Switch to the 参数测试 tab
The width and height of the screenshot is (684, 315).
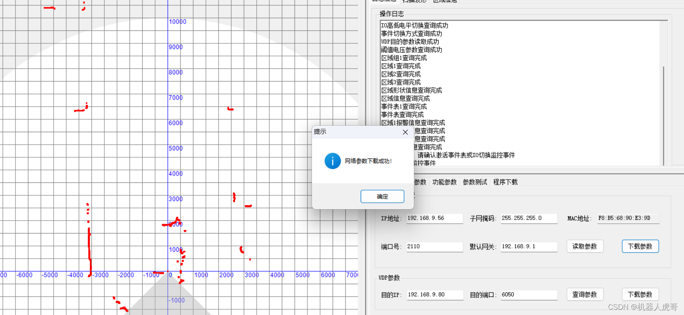click(475, 182)
